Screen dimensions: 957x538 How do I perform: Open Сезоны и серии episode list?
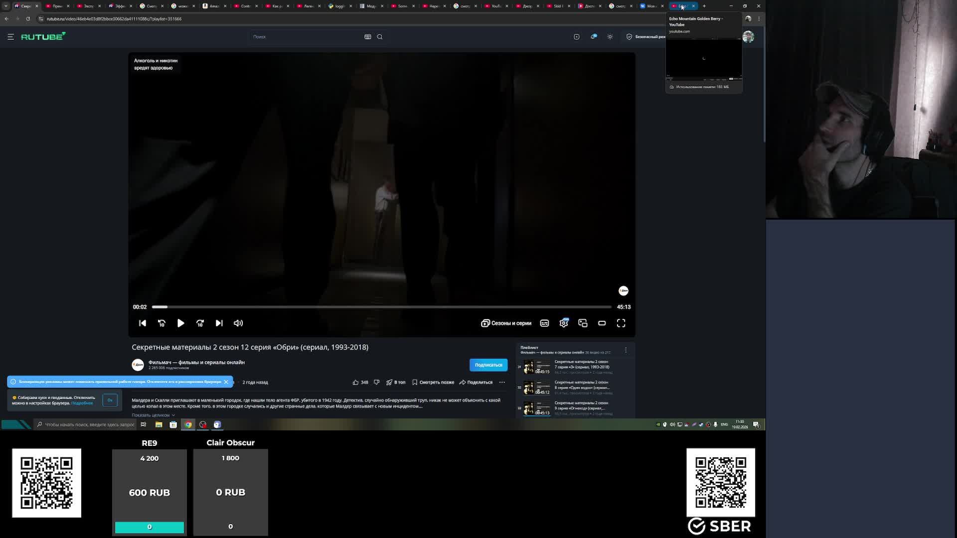[506, 323]
